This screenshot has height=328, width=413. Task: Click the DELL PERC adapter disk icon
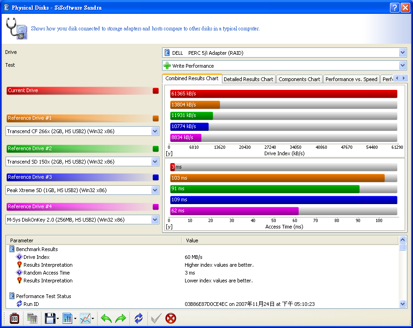coord(167,53)
